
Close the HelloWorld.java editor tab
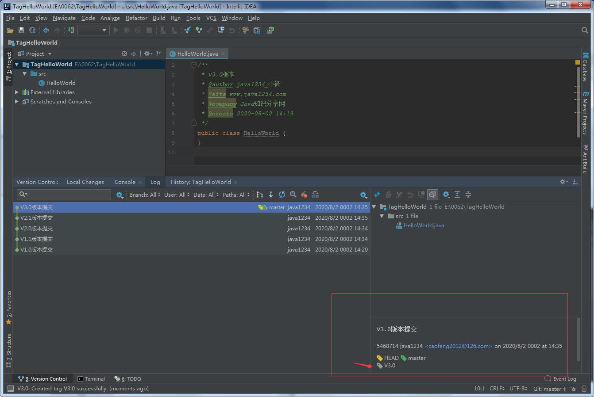(223, 53)
